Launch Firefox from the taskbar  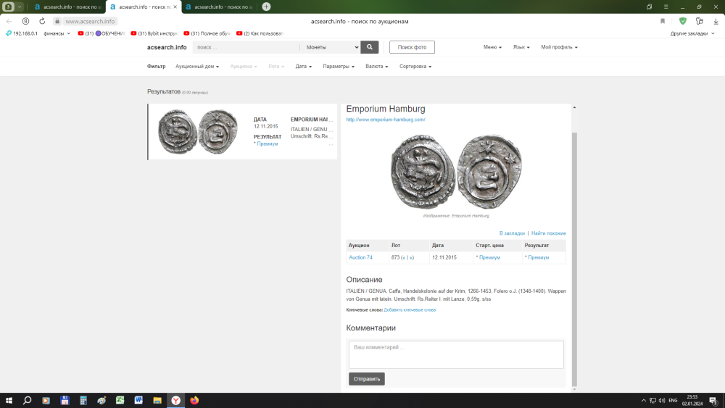coord(194,400)
